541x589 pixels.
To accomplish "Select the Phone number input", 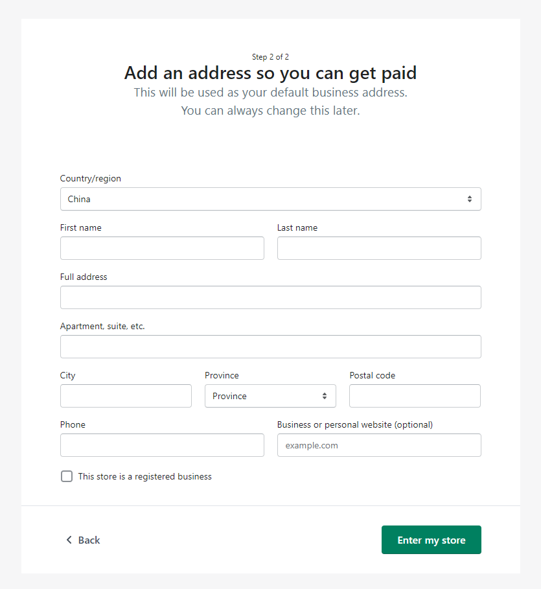I will tap(162, 445).
